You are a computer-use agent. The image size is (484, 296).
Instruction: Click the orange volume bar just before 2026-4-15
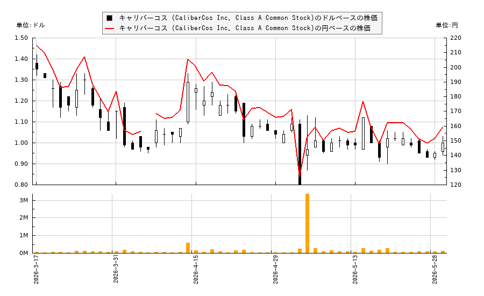tap(188, 248)
